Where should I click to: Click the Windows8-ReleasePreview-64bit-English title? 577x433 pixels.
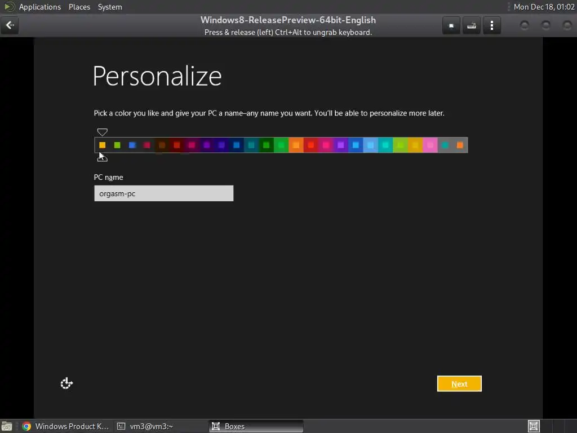click(288, 20)
